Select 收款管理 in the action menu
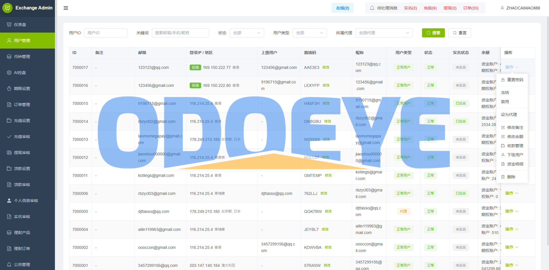 tap(512, 146)
